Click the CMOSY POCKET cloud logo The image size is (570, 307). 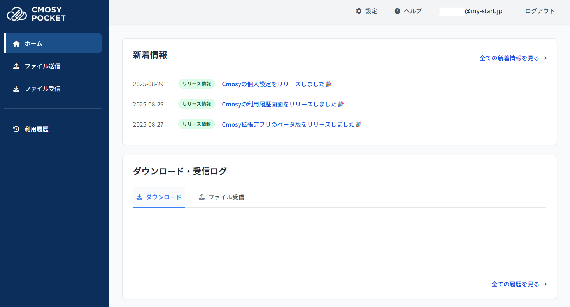tap(17, 14)
